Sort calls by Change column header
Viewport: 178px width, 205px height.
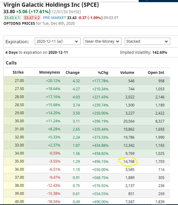tap(73, 73)
